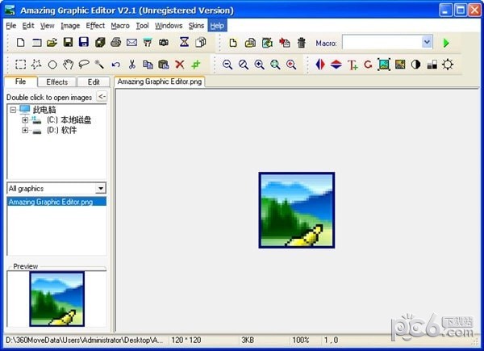Select 此电脑 in the folder tree
Viewport: 484px width, 351px height.
tap(44, 110)
